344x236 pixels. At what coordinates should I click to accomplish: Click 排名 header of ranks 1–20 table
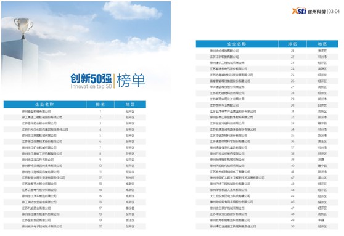coord(100,104)
